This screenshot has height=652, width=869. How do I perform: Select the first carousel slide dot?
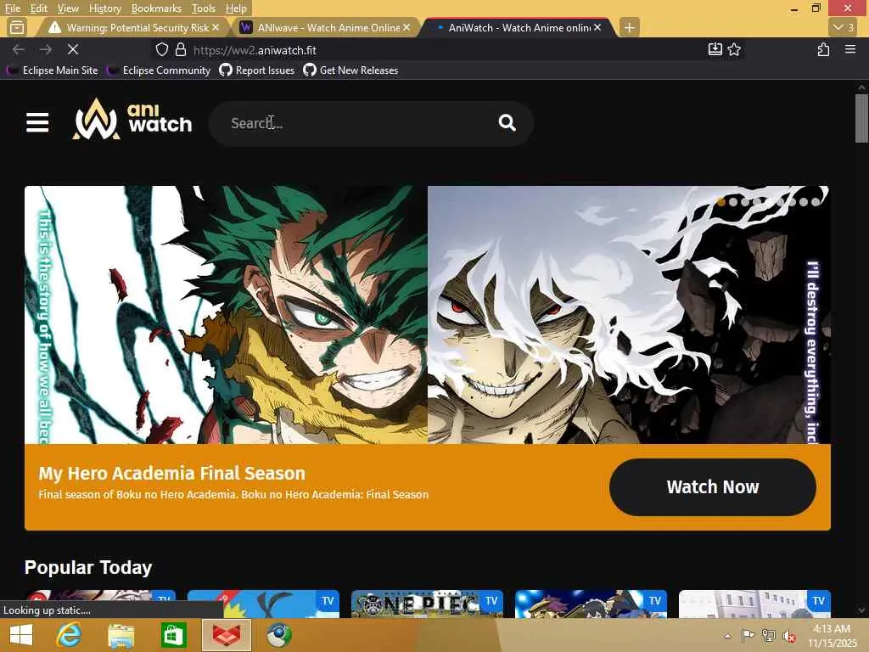(x=721, y=202)
